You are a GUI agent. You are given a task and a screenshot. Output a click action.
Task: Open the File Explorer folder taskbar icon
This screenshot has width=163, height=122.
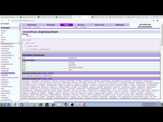click(x=59, y=105)
